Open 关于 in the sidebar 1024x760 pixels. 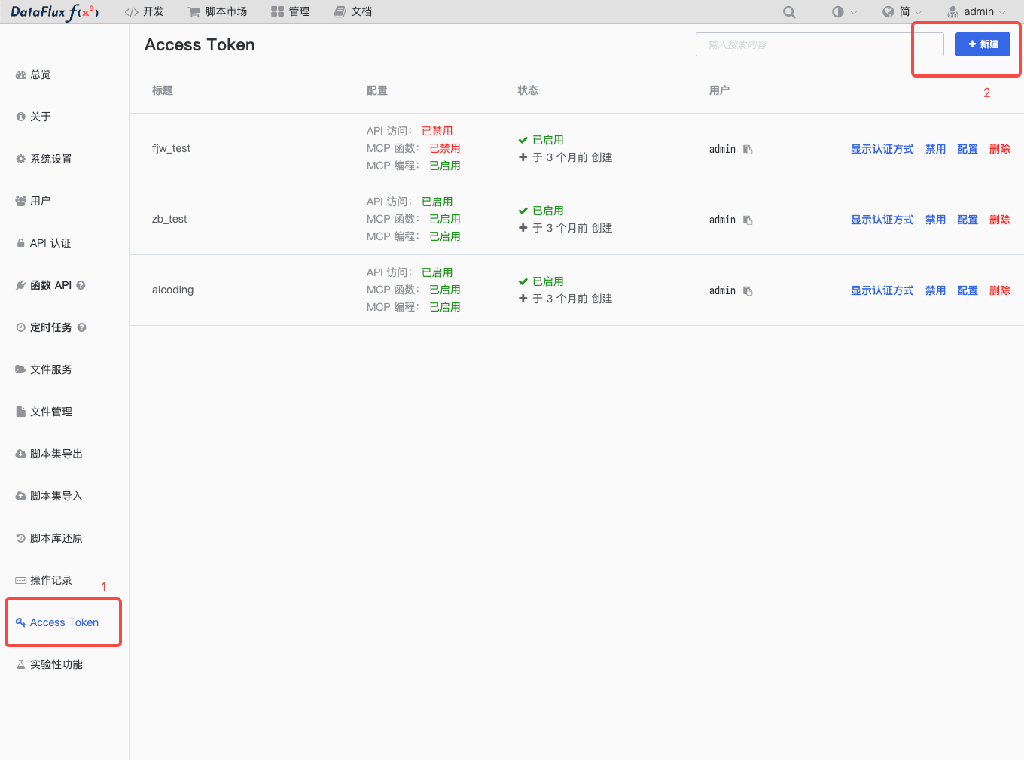click(x=34, y=117)
